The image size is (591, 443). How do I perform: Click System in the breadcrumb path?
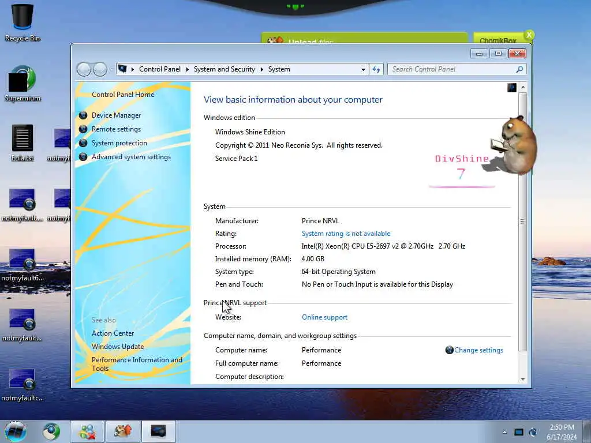click(x=279, y=69)
